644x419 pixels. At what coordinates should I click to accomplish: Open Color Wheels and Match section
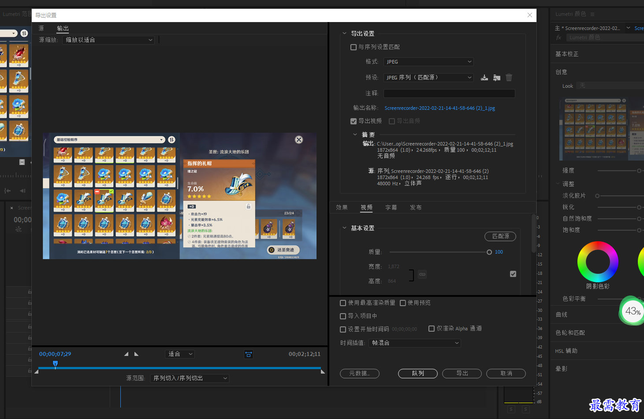point(570,333)
